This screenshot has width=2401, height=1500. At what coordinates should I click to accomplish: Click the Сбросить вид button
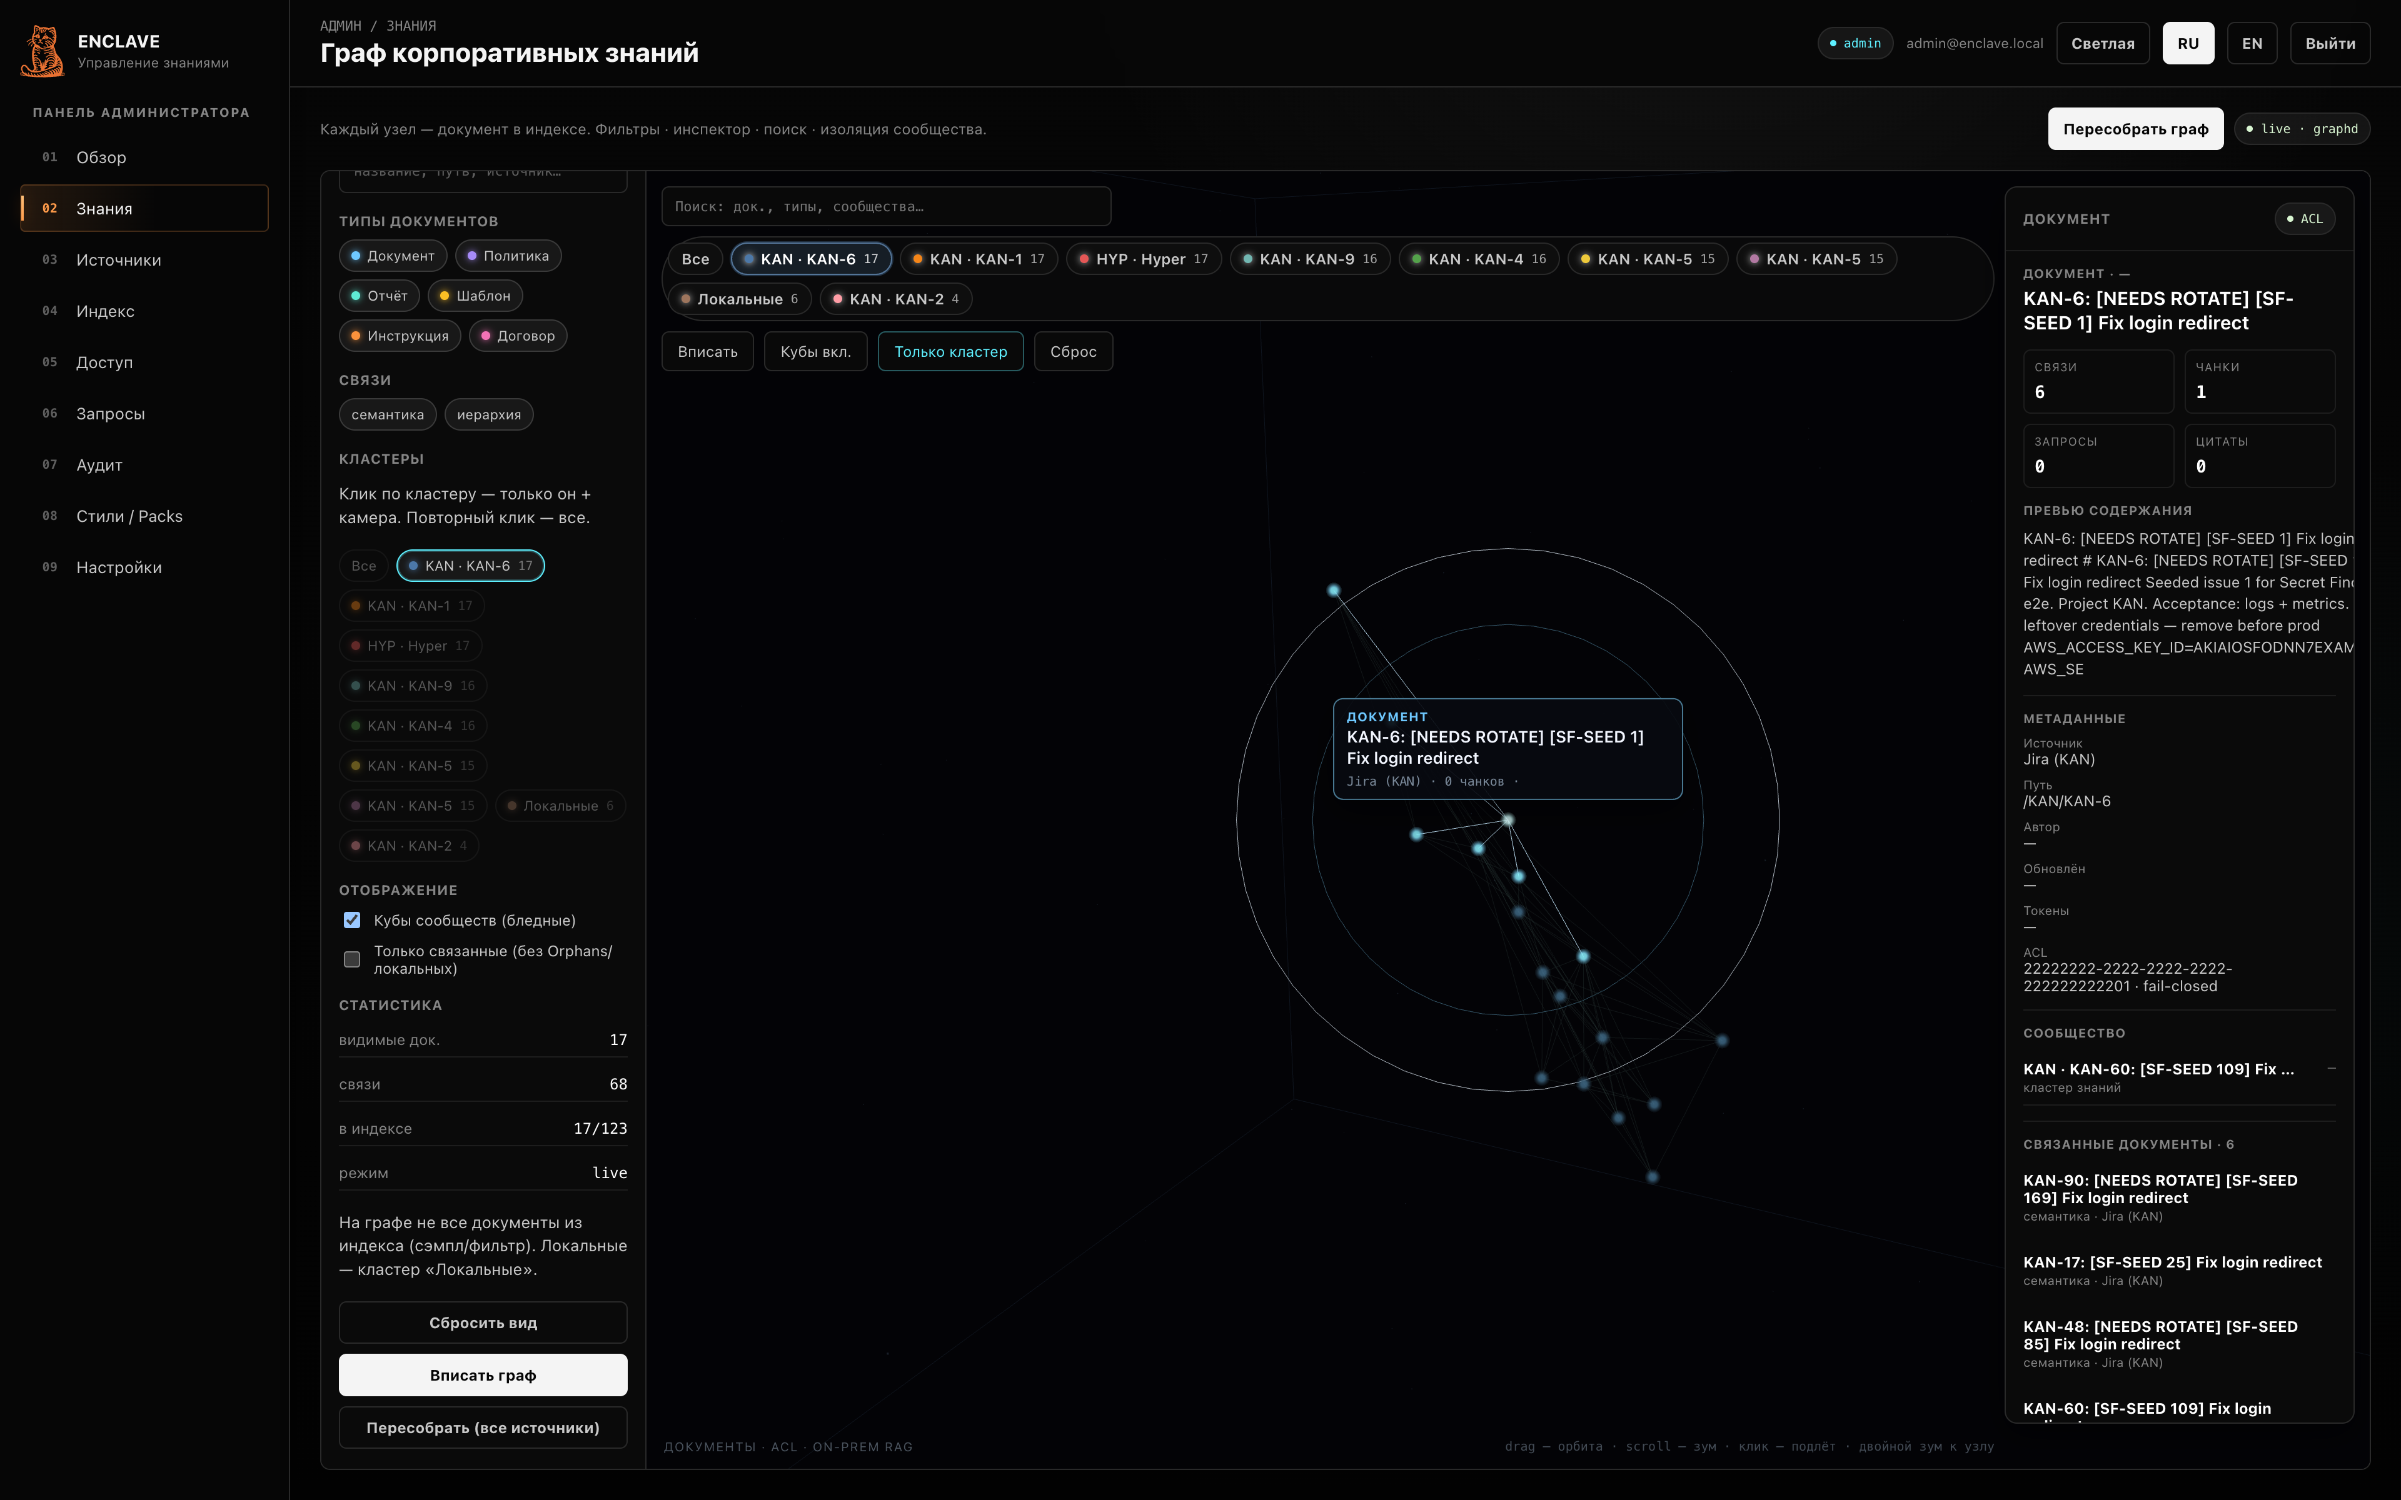483,1323
